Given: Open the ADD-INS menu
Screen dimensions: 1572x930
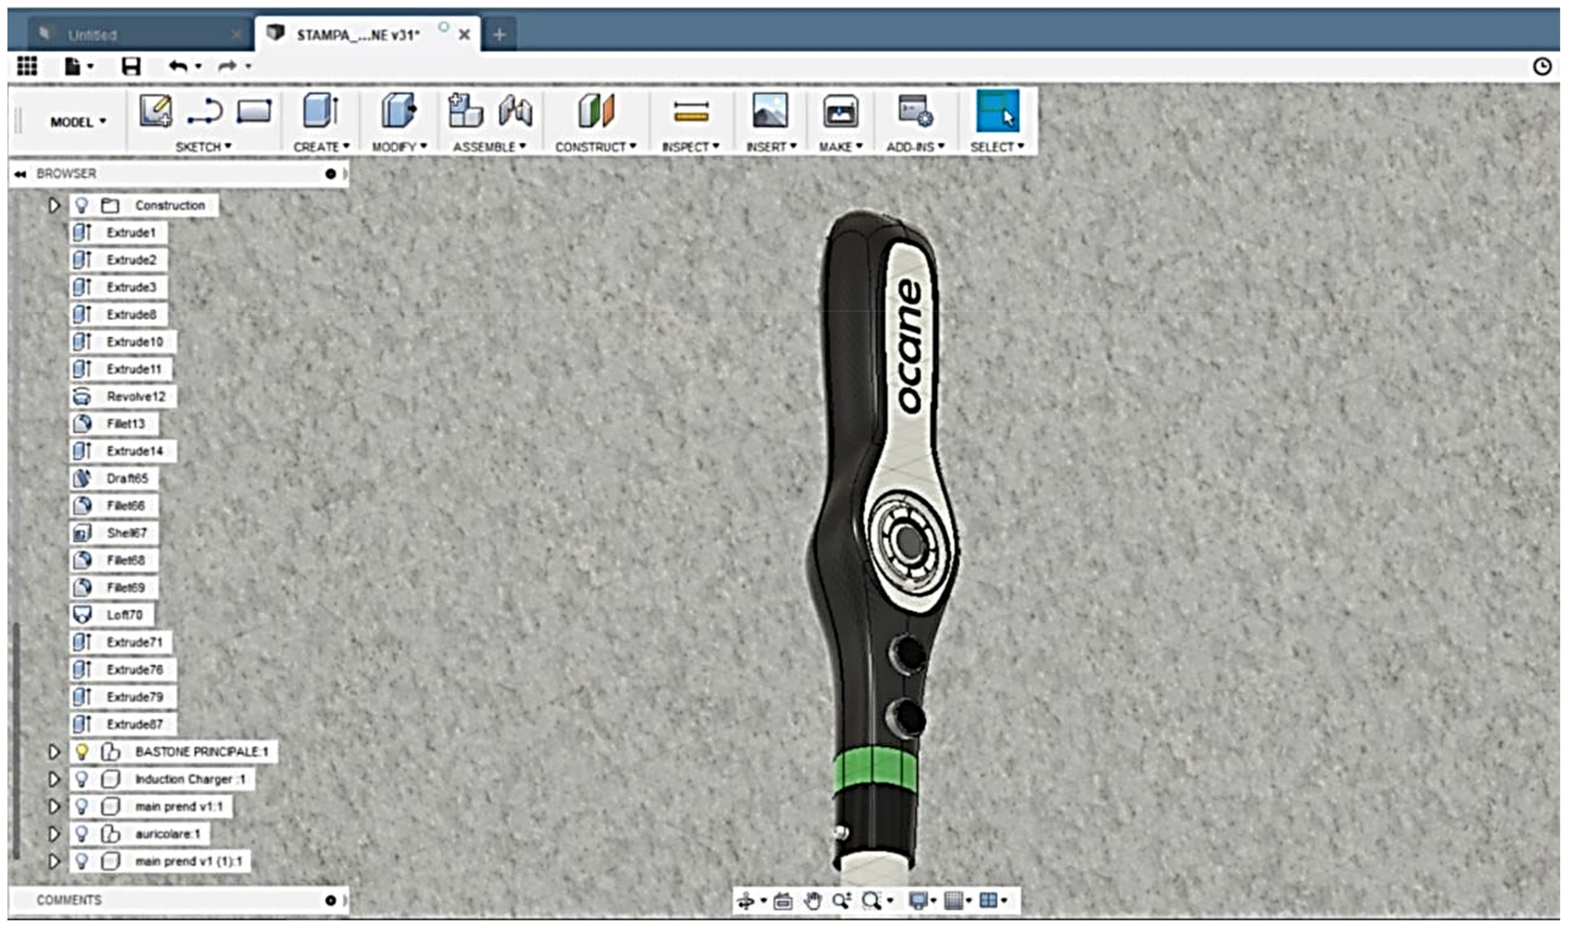Looking at the screenshot, I should coord(915,147).
